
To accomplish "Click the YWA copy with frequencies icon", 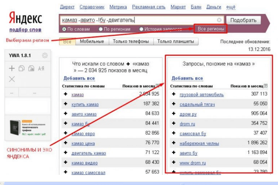I will (x=31, y=68).
